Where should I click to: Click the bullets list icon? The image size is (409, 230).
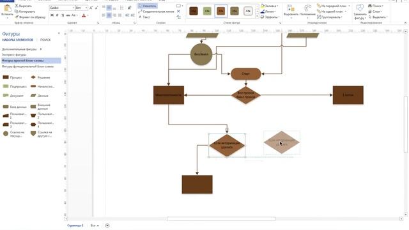click(x=122, y=8)
